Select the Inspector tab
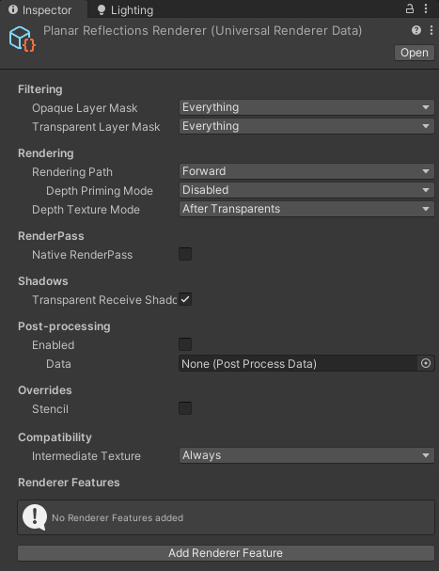This screenshot has height=571, width=439. click(x=40, y=9)
